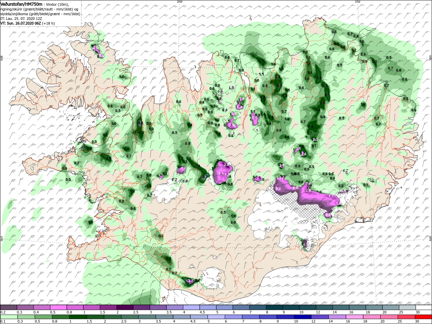This screenshot has width=432, height=324.
Task: Click the '4.7' precipitation value on the map
Action: click(x=206, y=176)
